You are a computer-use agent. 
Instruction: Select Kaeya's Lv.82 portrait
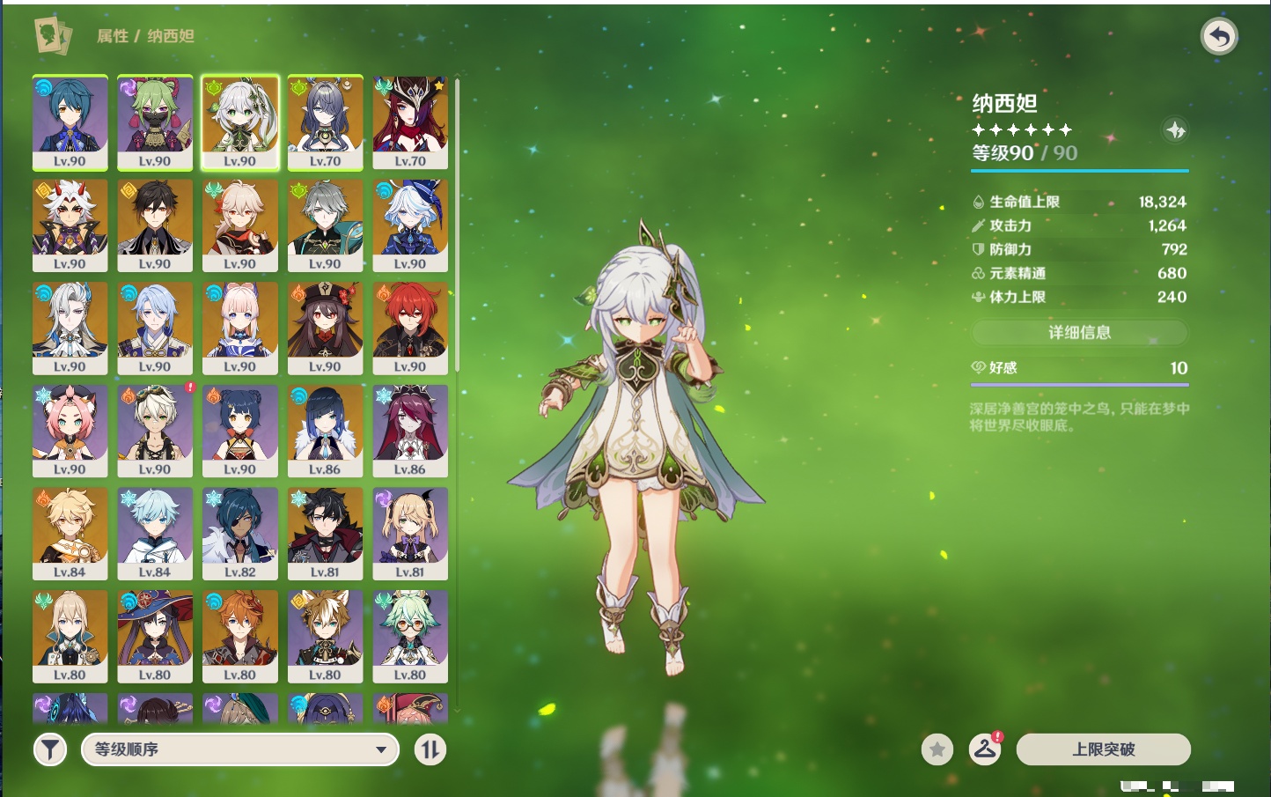240,534
